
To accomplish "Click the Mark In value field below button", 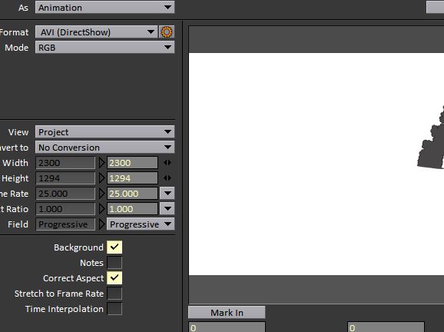I will click(227, 327).
